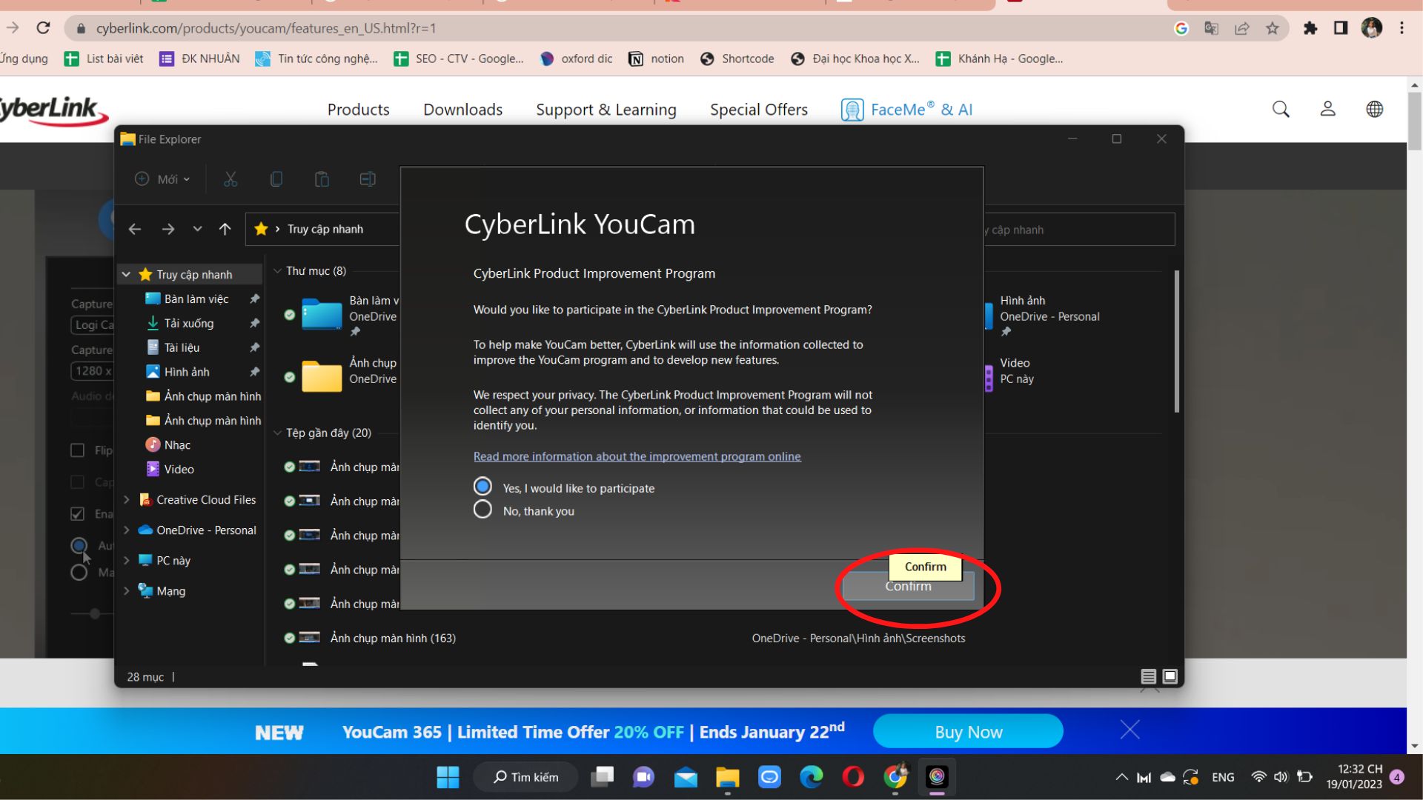Close the YouCam 365 offer banner
This screenshot has width=1423, height=800.
point(1130,730)
